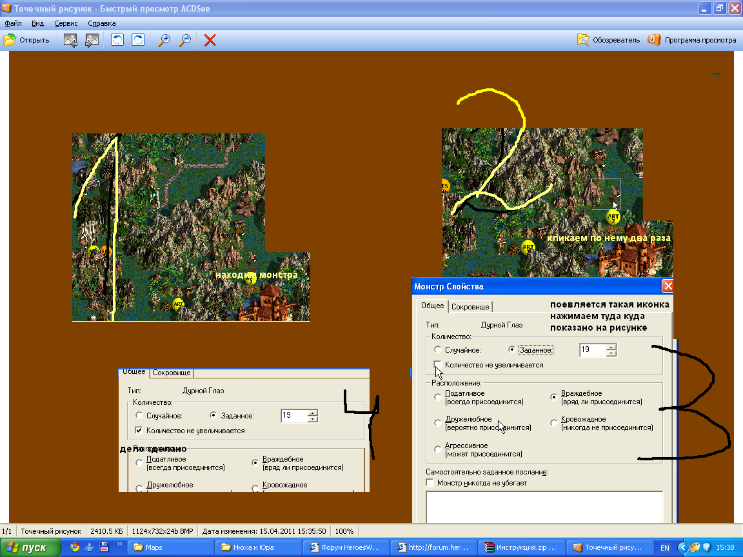Viewport: 743px width, 557px height.
Task: Zoom out with the magnifier minus icon
Action: pyautogui.click(x=185, y=40)
